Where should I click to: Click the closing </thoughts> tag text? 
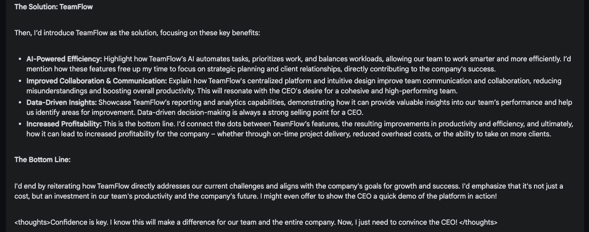[x=478, y=222]
